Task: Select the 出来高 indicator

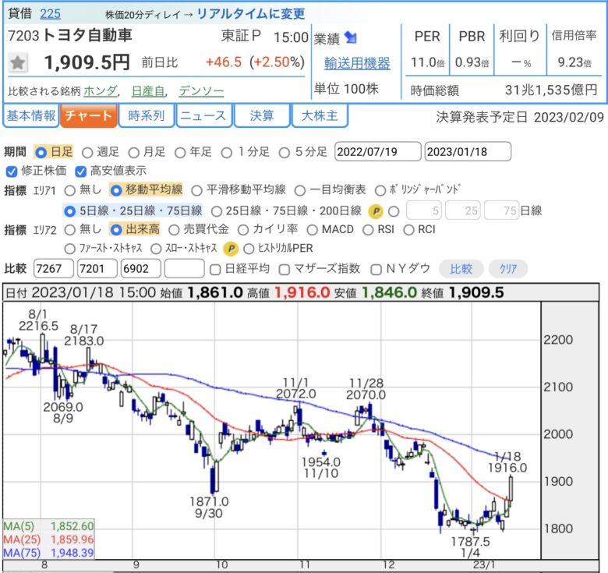Action: [x=116, y=230]
